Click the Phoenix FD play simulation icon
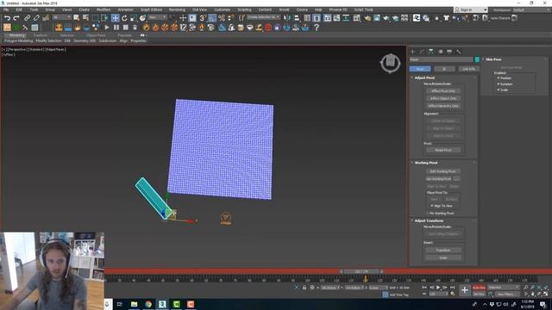The image size is (552, 310). [x=107, y=28]
